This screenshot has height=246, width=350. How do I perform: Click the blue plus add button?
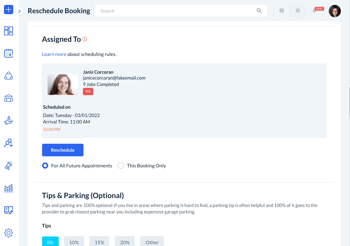coord(9,10)
